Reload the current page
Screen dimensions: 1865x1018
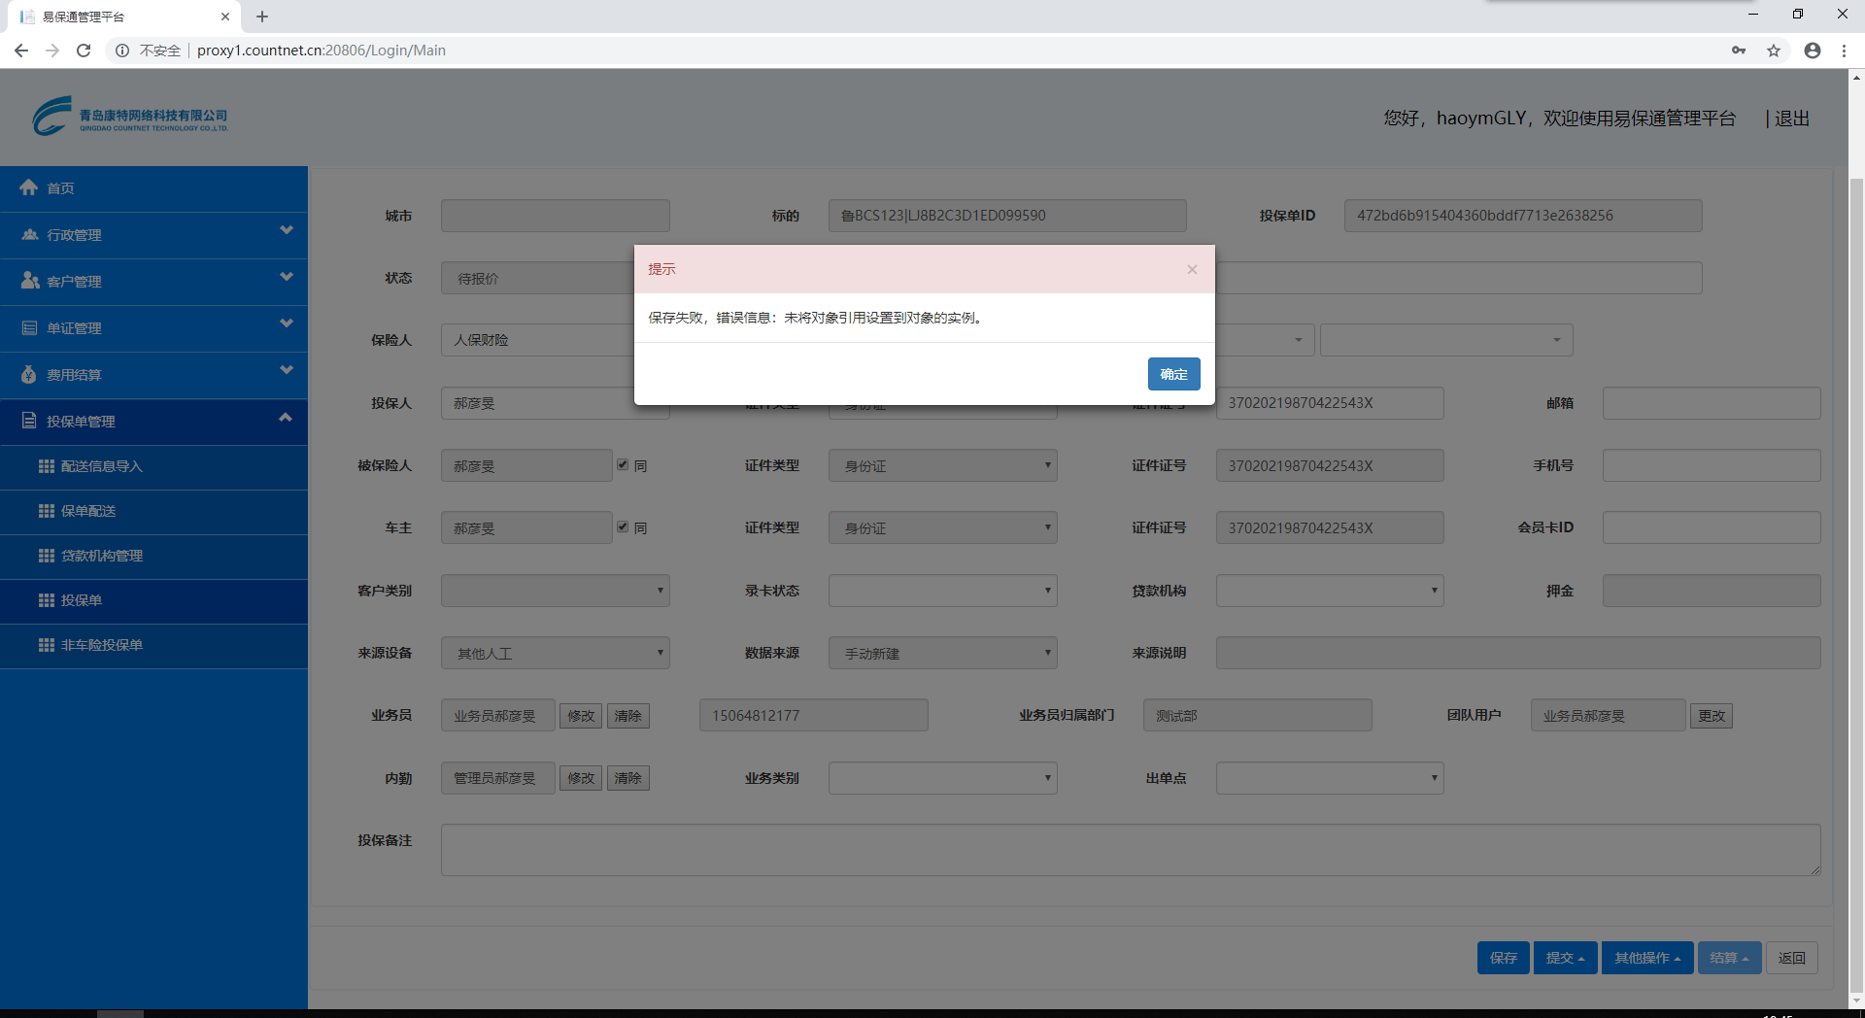[x=84, y=51]
